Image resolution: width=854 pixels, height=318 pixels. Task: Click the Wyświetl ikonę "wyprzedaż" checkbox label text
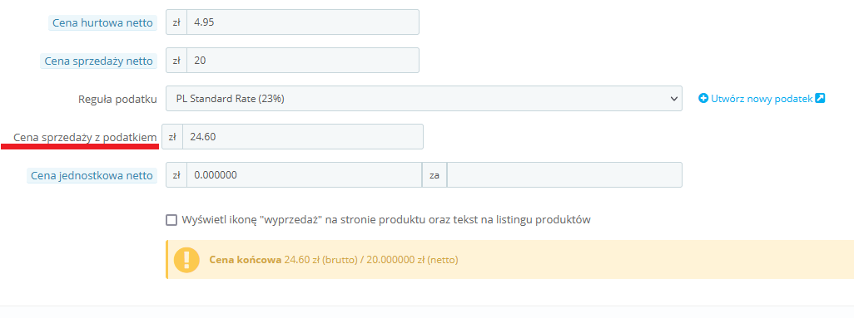(386, 220)
